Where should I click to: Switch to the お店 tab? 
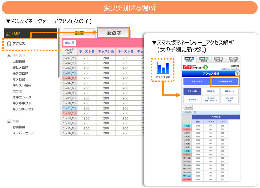(x=79, y=33)
